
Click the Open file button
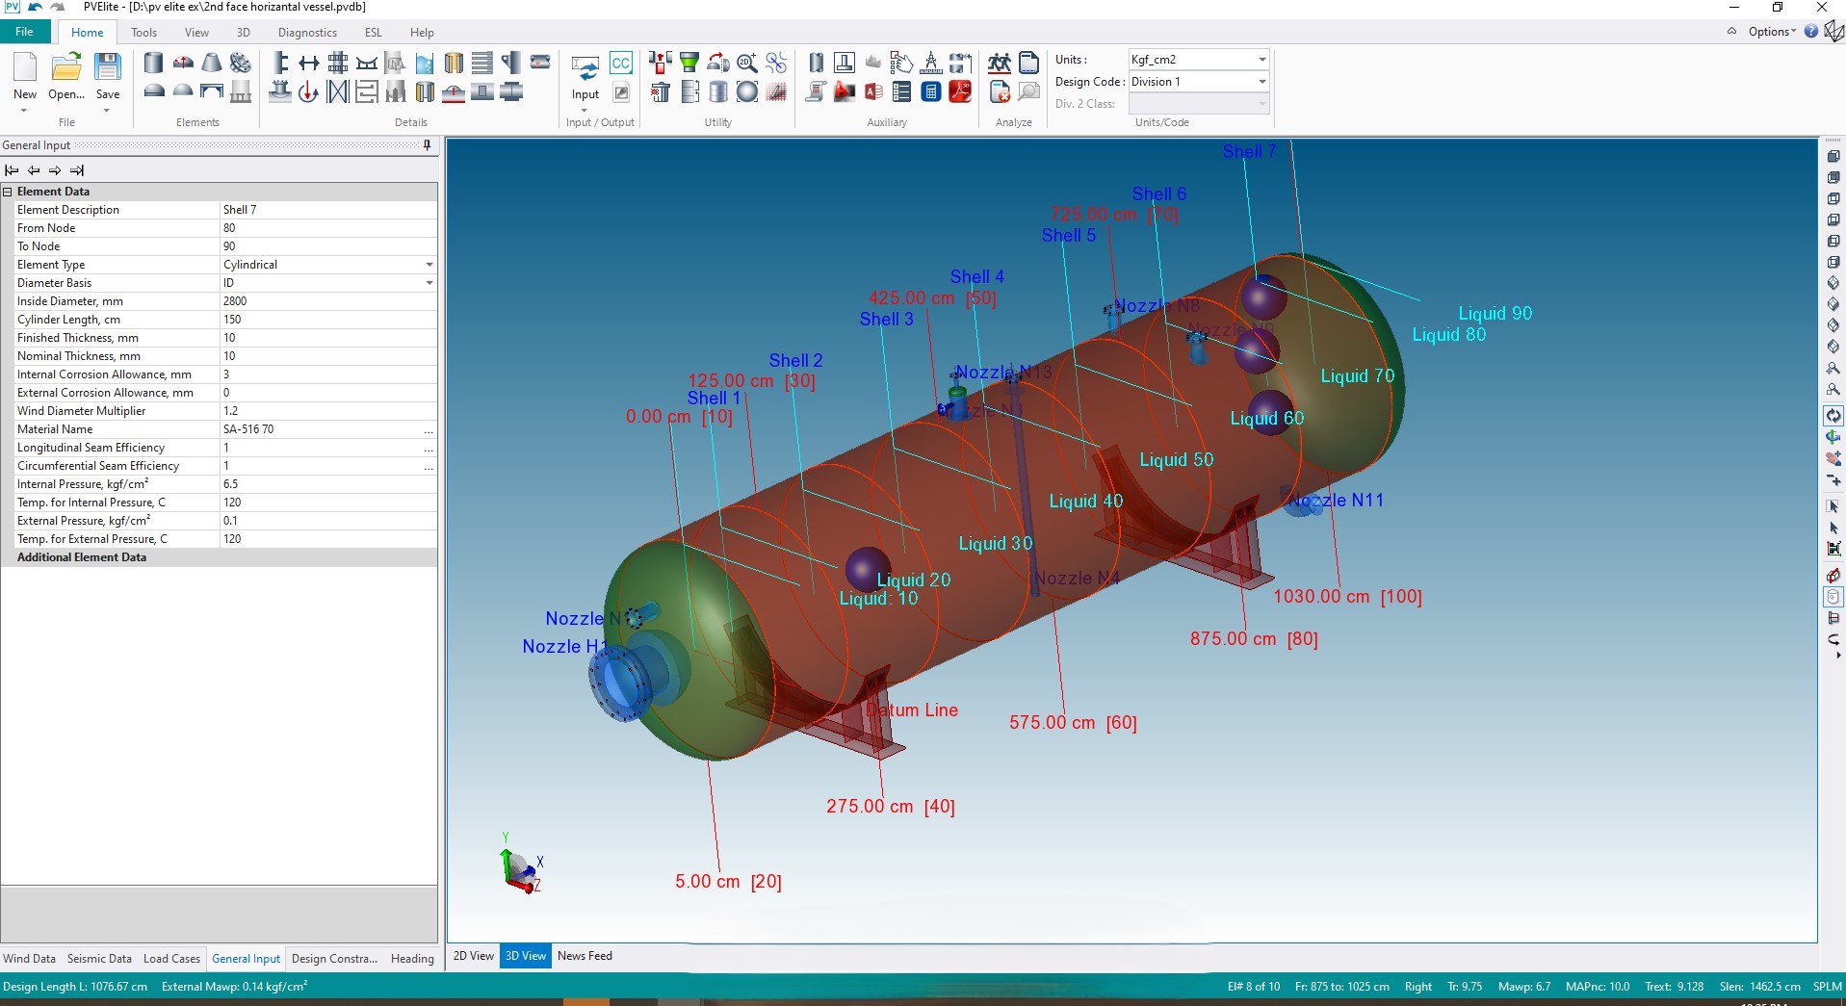65,67
